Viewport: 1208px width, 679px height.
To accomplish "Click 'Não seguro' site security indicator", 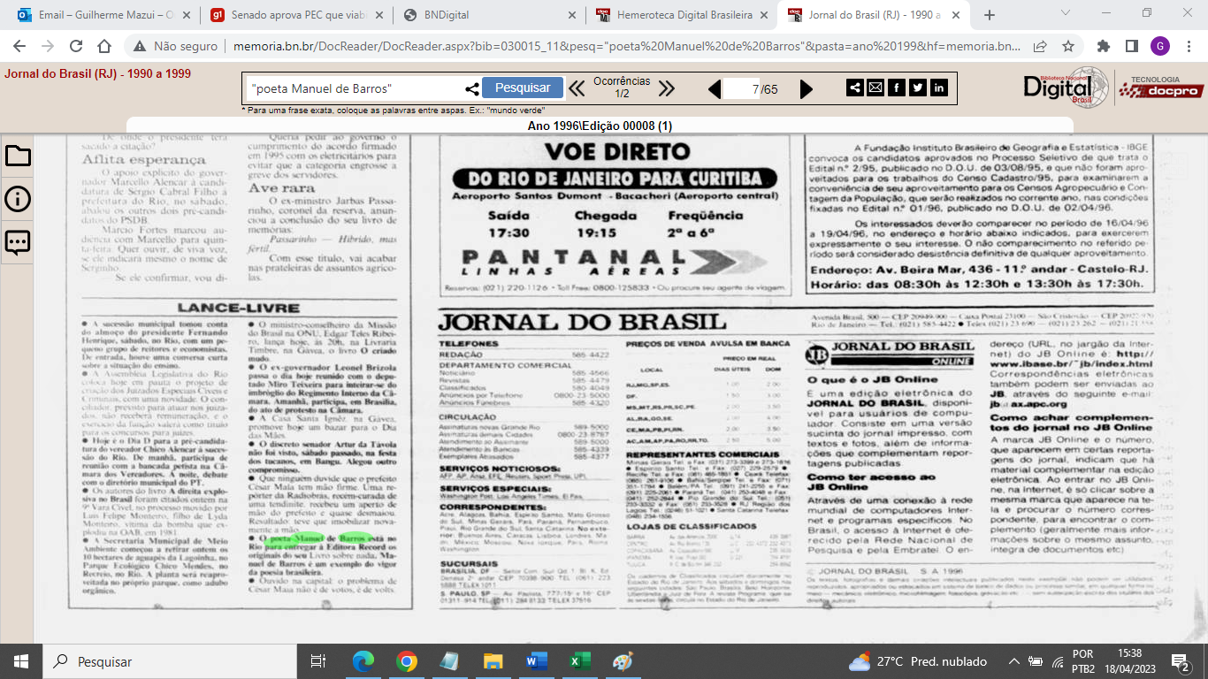I will pyautogui.click(x=174, y=46).
